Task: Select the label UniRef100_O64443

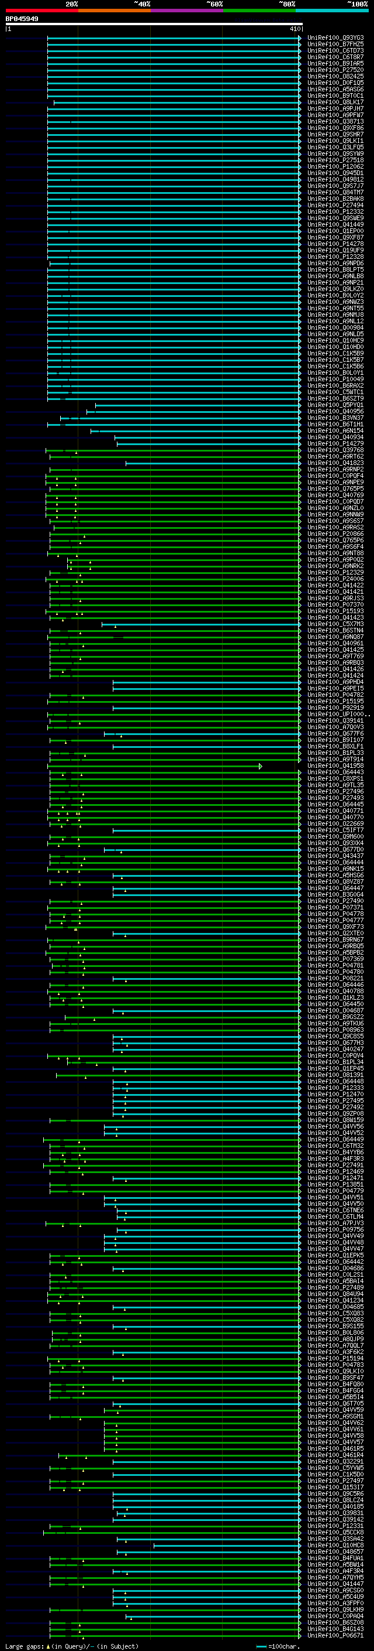Action: tap(335, 772)
